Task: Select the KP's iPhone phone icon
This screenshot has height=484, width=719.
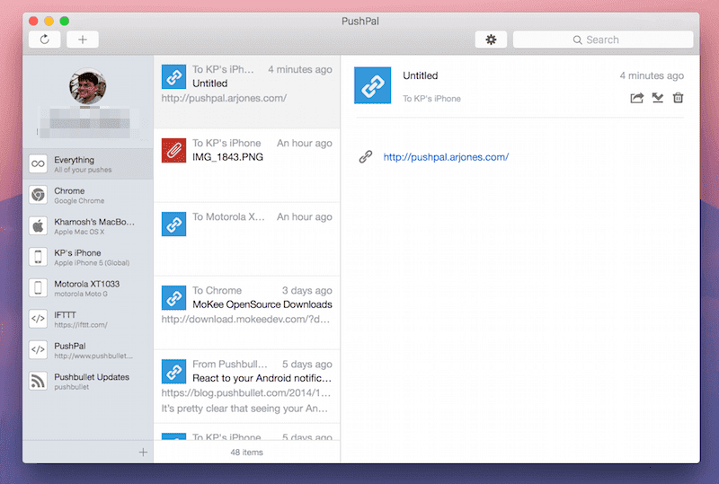Action: [x=38, y=257]
